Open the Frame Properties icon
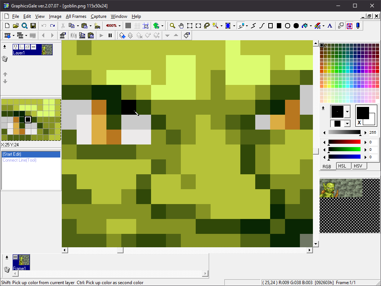This screenshot has height=286, width=381. [63, 35]
